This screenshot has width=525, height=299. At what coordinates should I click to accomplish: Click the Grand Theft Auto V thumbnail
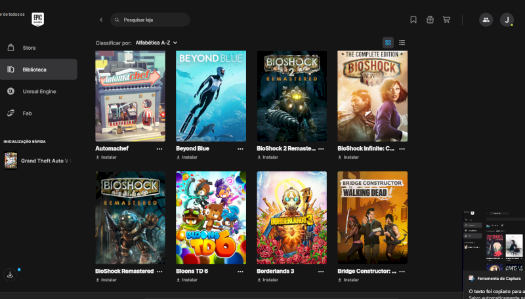[x=10, y=161]
